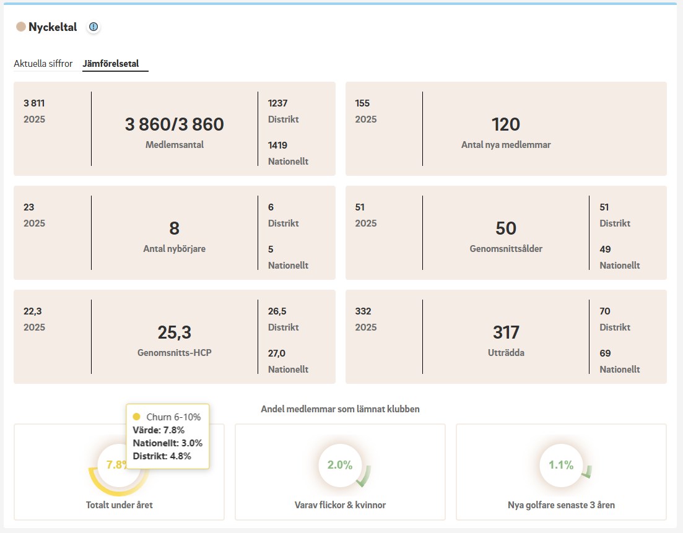Click the 2.0% flickor & kvinnor gauge
Image resolution: width=683 pixels, height=533 pixels.
coord(340,466)
